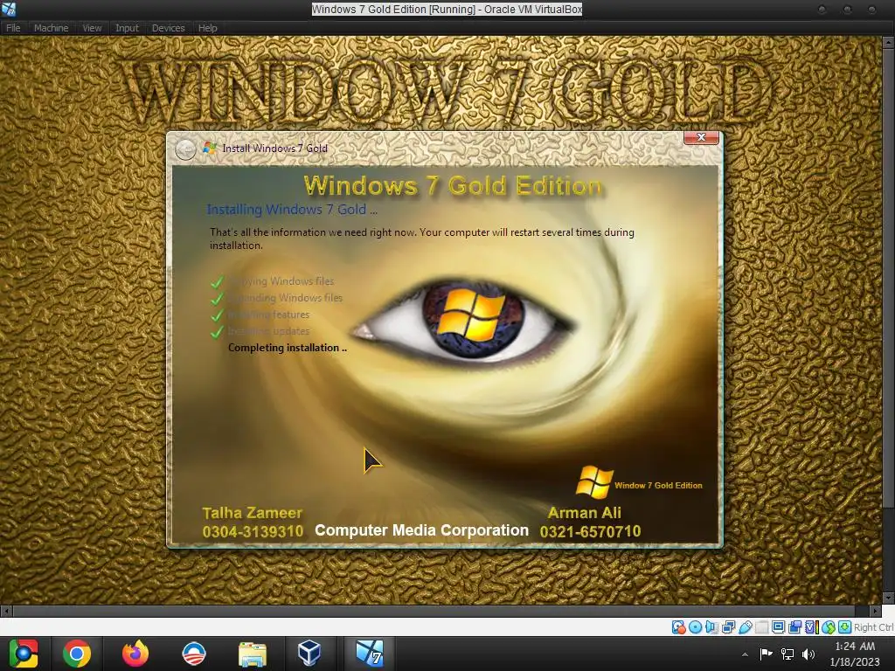Click the Windows flag icon in installer title
This screenshot has height=671, width=895.
point(210,149)
